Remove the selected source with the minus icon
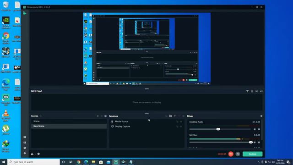Image resolution: width=293 pixels, height=165 pixels. click(179, 116)
